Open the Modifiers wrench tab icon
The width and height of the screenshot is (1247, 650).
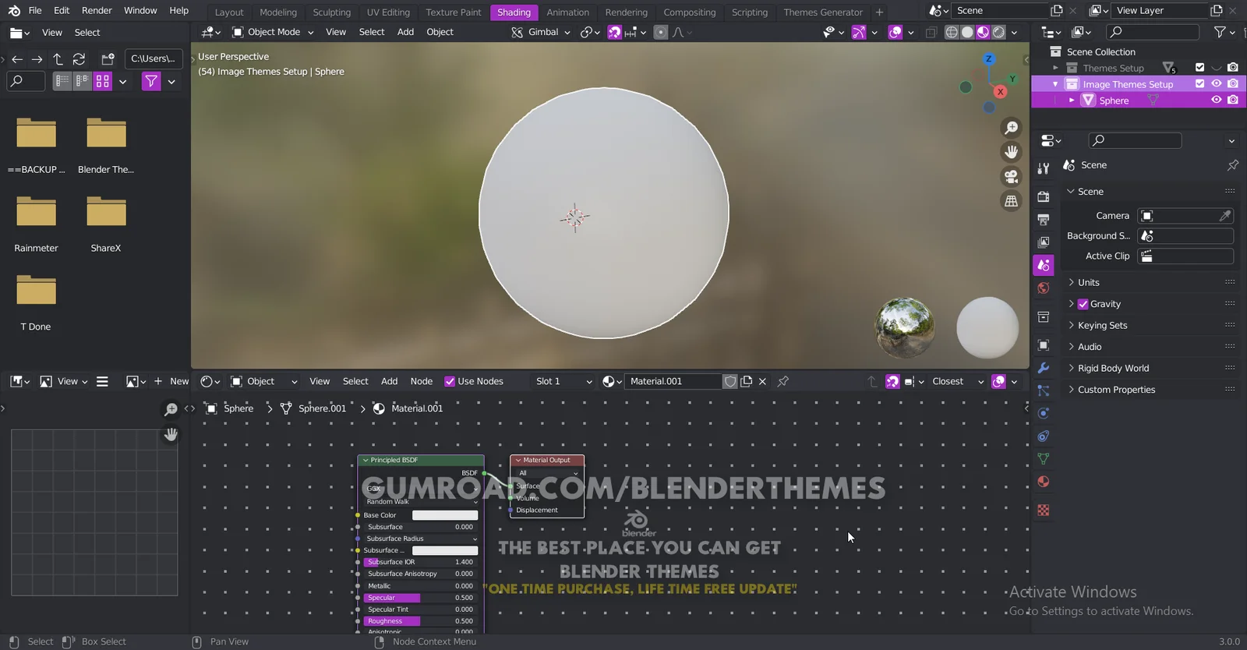[1044, 368]
